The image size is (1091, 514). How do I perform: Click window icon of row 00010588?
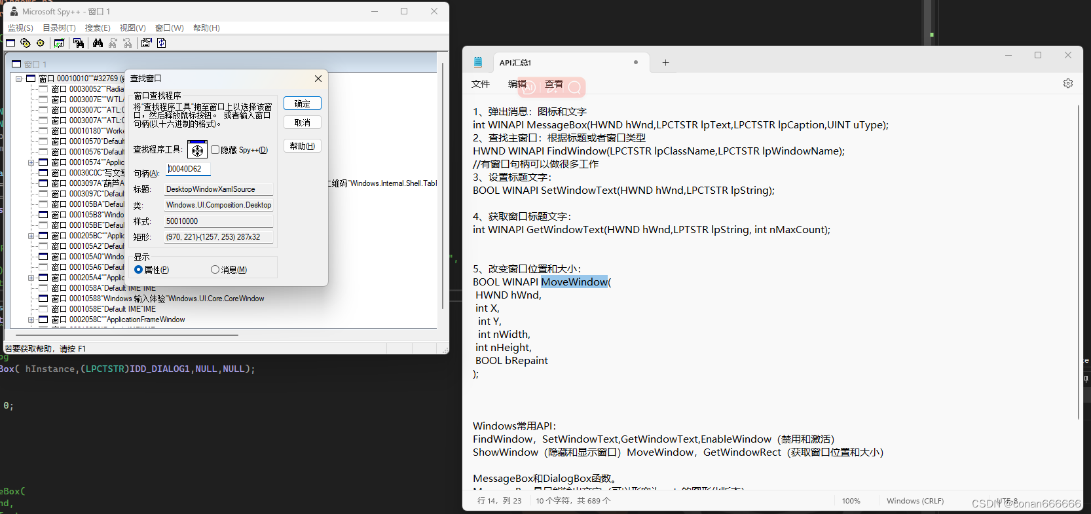[x=43, y=299]
